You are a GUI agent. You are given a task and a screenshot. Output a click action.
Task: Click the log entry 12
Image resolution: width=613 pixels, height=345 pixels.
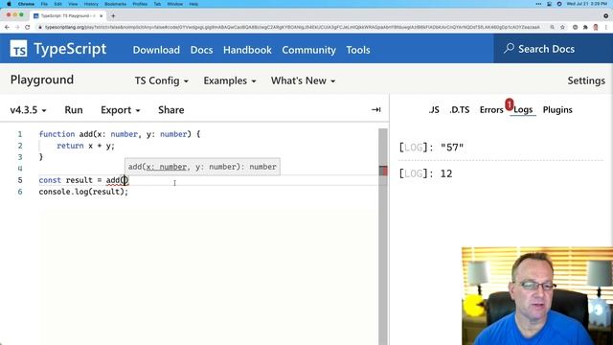425,173
